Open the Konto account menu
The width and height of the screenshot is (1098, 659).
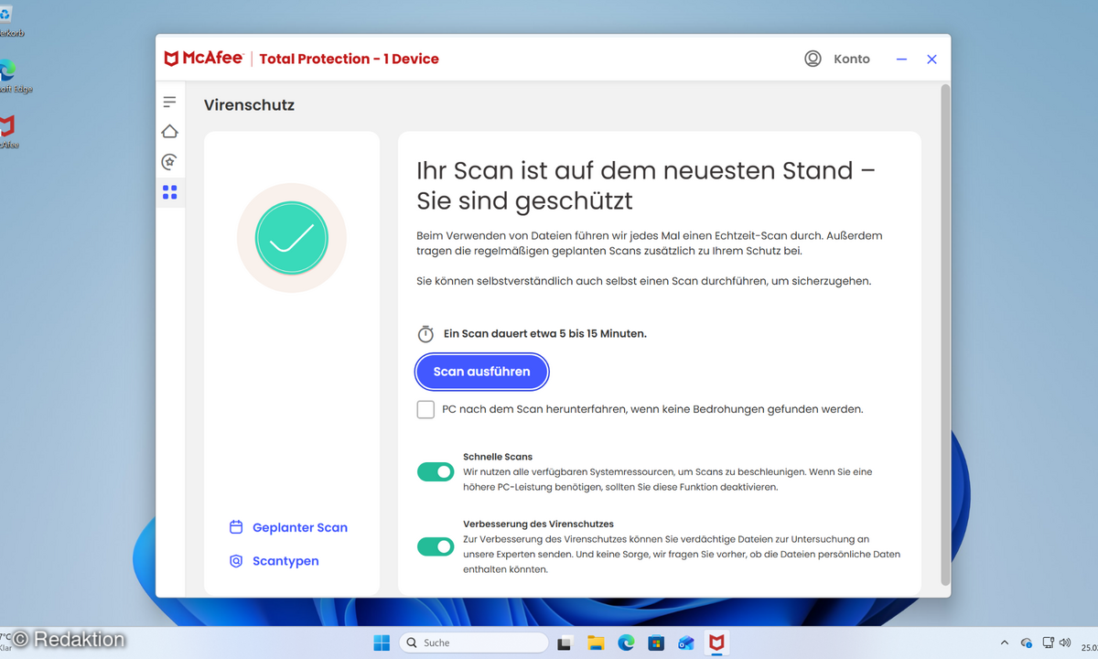[x=837, y=59]
